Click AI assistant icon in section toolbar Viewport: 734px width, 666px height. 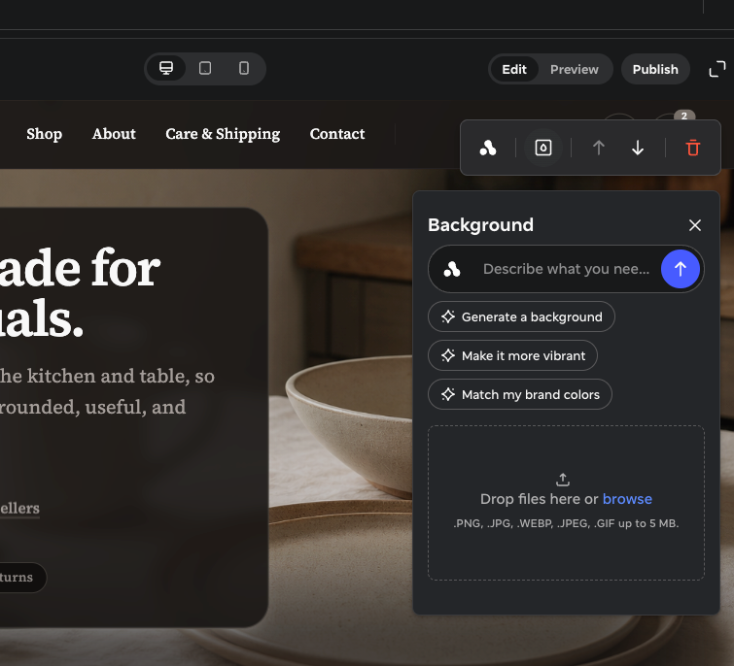point(488,148)
